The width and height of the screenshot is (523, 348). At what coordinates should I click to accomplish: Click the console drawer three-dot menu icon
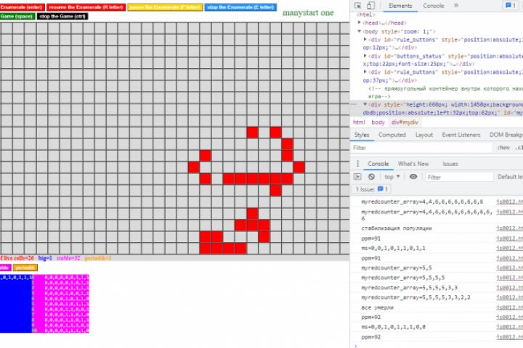pyautogui.click(x=357, y=164)
